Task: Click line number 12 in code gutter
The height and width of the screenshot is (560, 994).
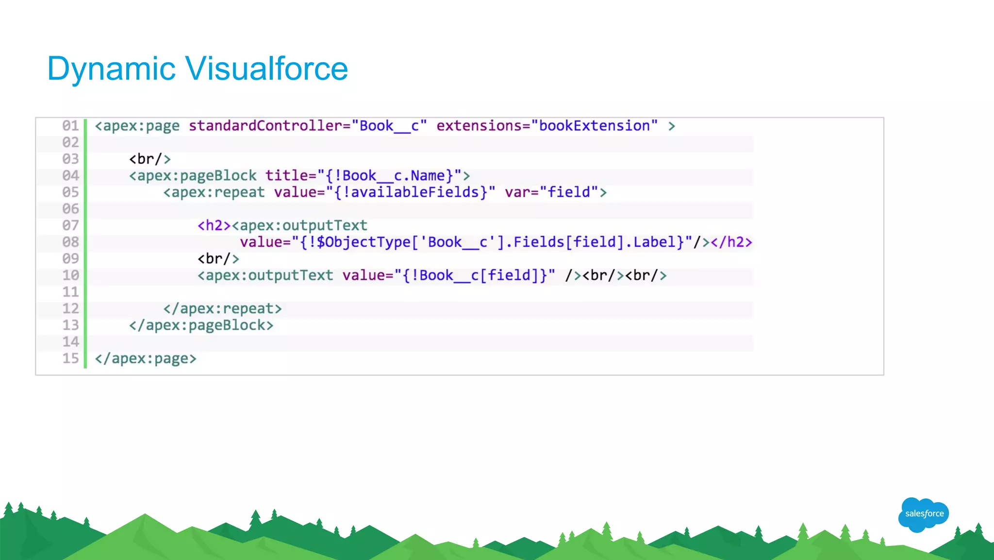Action: [70, 308]
